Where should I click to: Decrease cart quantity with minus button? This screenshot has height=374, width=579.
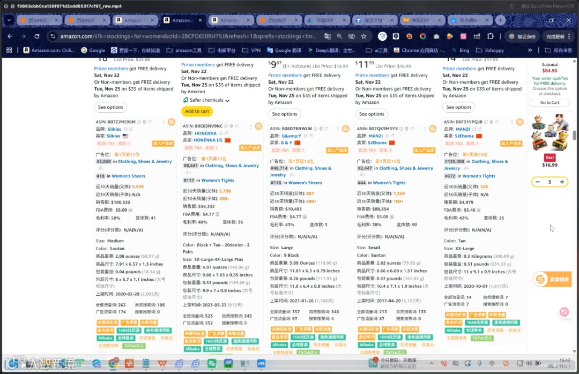click(x=538, y=182)
